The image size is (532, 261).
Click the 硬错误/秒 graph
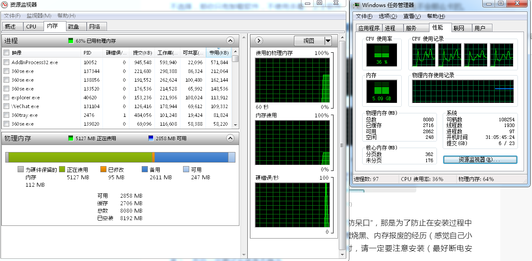point(293,205)
